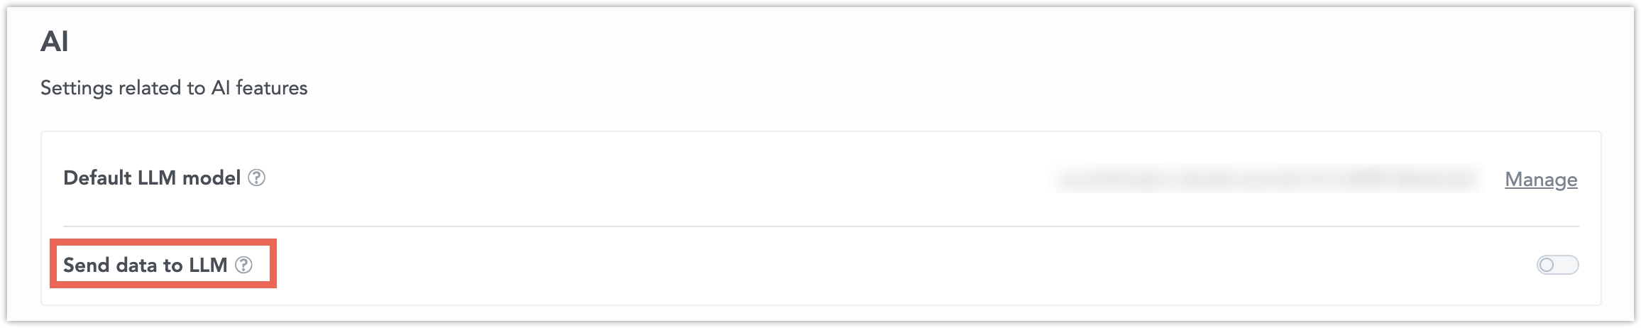Click the Send data to LLM label
This screenshot has height=328, width=1641.
pos(145,265)
